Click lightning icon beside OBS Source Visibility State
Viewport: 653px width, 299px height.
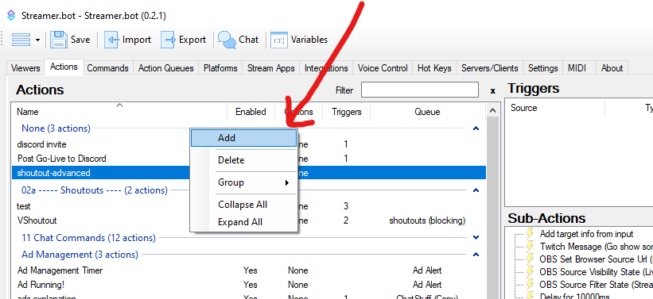tap(531, 271)
